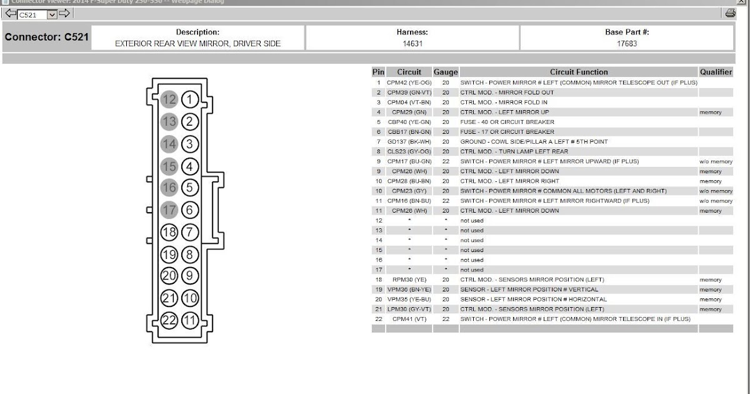Select pin 21 in the connector diagram
This screenshot has width=750, height=394.
(x=169, y=298)
